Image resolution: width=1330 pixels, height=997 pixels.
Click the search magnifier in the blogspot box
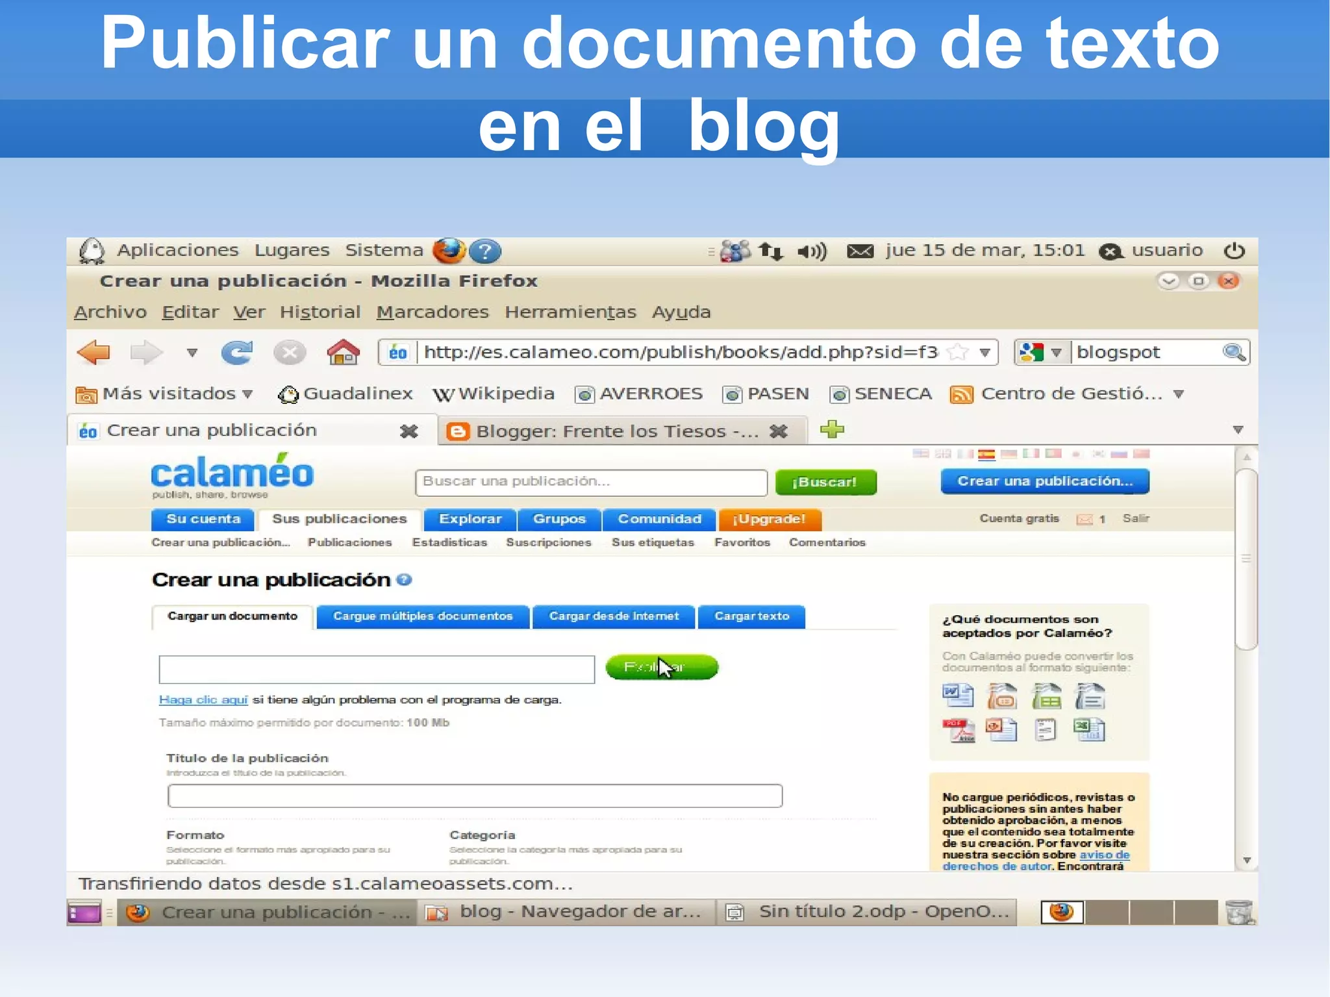(x=1234, y=353)
